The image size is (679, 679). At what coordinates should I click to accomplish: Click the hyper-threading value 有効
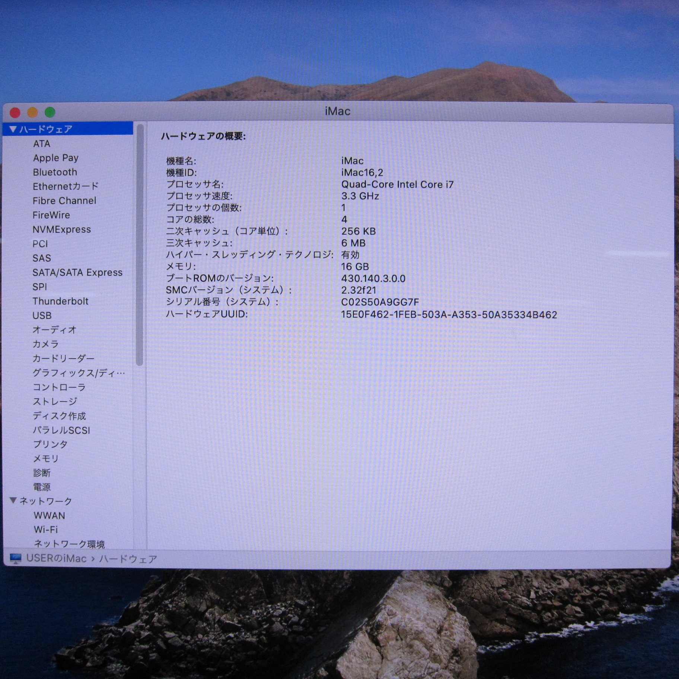tap(350, 255)
